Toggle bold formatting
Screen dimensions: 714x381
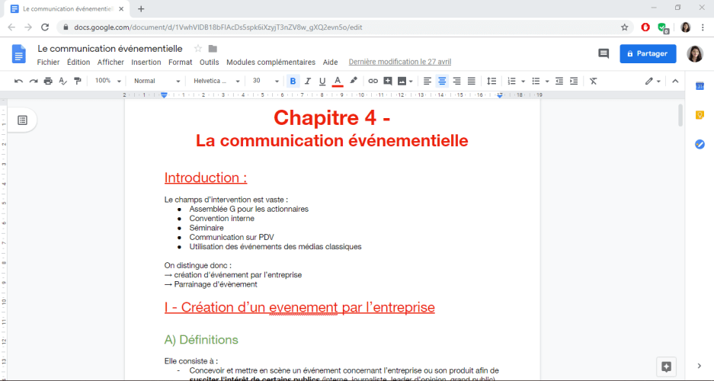[x=293, y=81]
